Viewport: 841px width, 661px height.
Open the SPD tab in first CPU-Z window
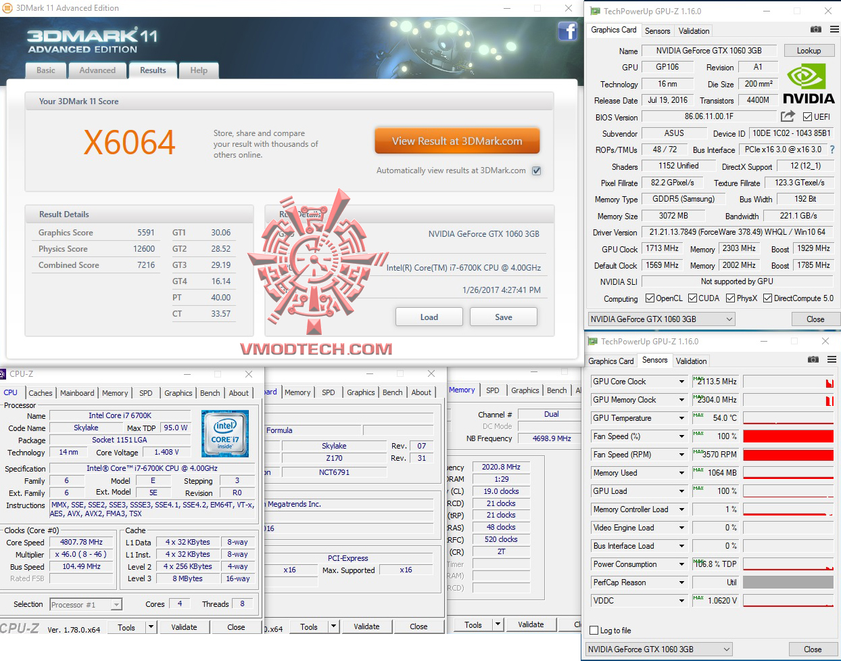[x=146, y=393]
